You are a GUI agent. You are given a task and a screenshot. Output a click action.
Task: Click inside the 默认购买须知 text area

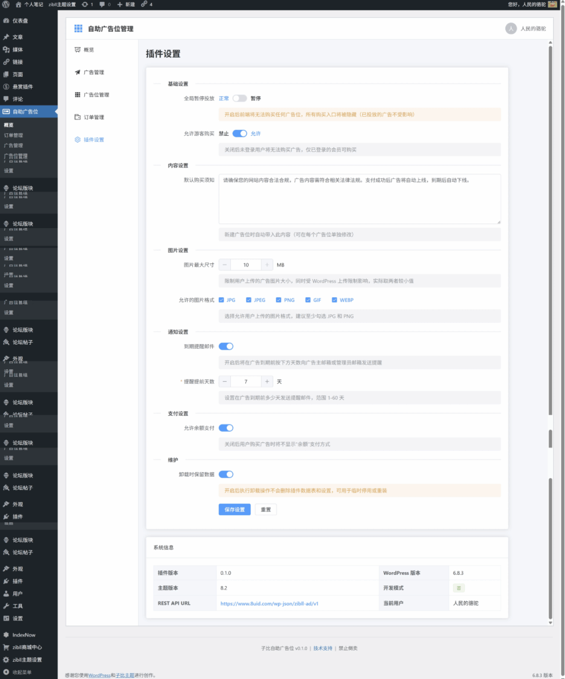pos(359,199)
